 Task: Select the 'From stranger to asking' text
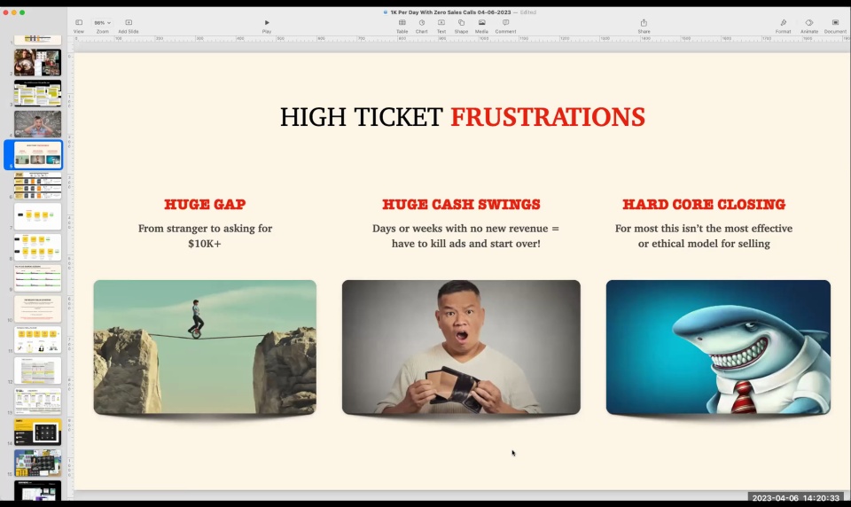(205, 236)
